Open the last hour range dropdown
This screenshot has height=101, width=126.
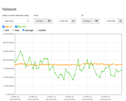coord(16,21)
